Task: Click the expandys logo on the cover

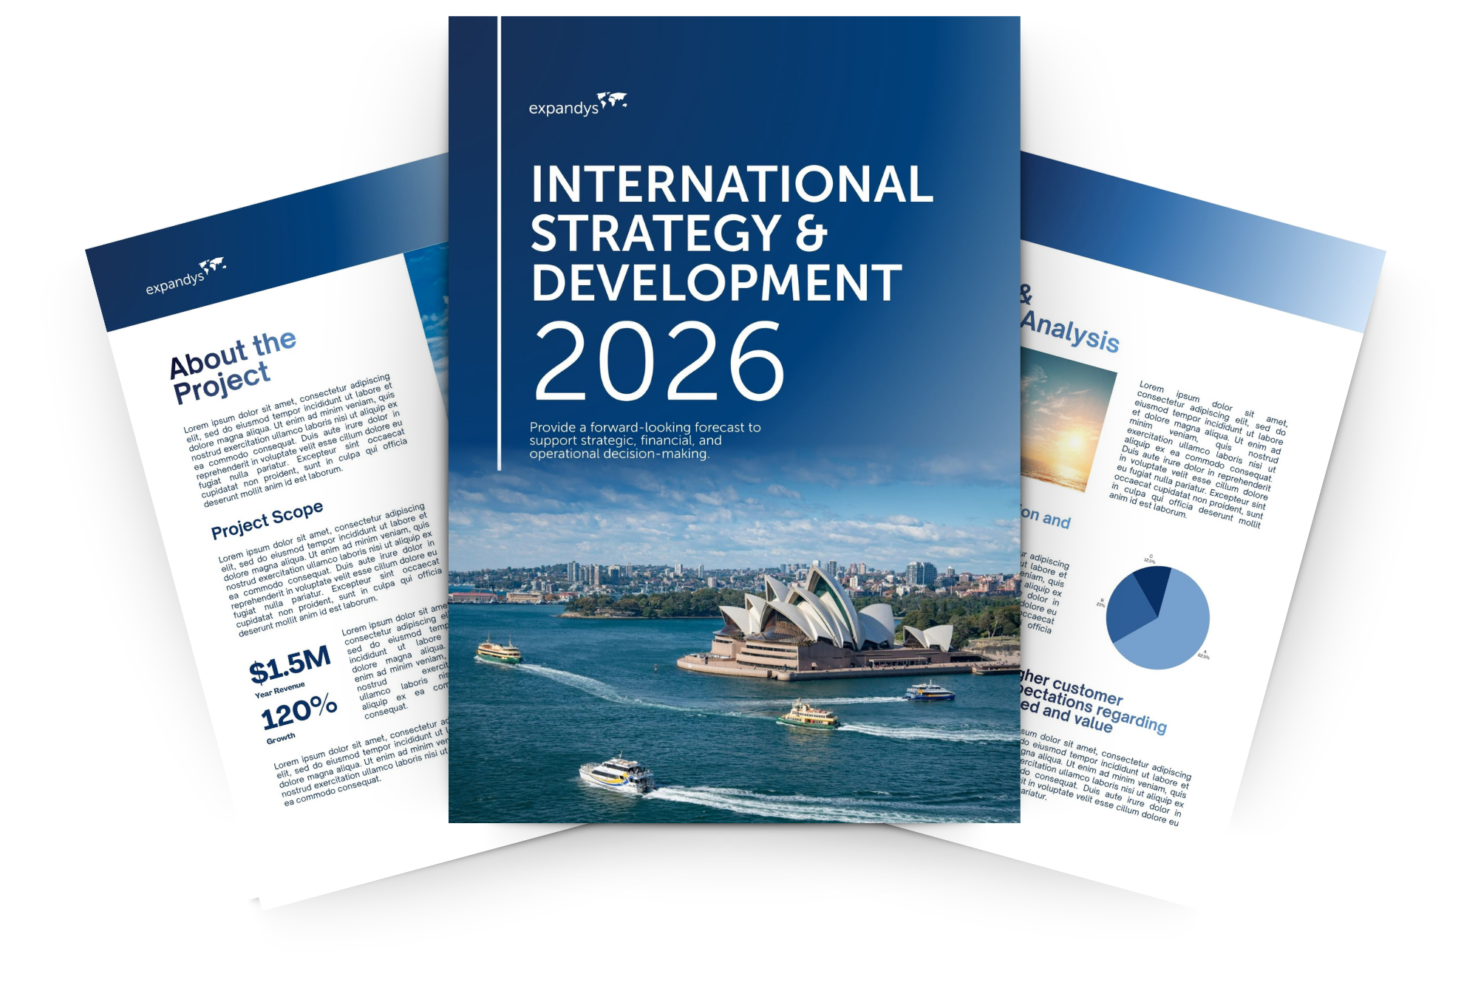Action: [578, 105]
